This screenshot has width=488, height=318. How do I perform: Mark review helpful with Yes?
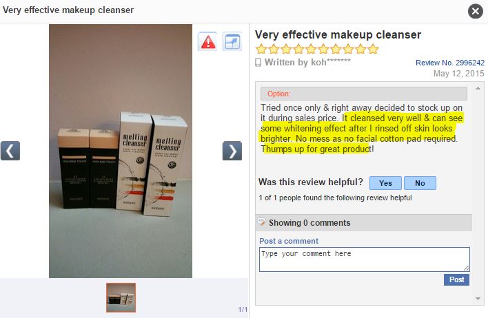point(385,183)
